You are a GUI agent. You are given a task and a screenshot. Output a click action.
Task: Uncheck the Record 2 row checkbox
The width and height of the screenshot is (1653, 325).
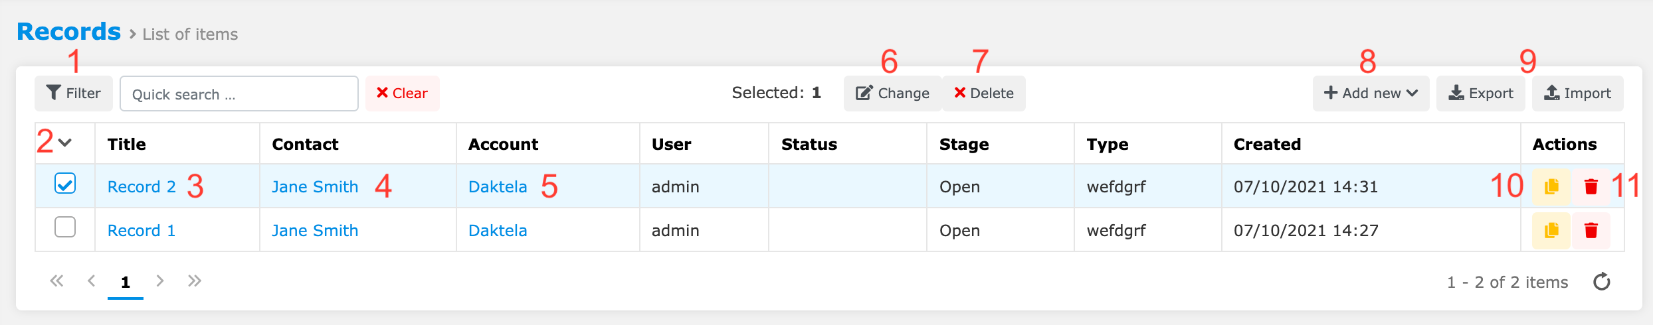[x=65, y=184]
